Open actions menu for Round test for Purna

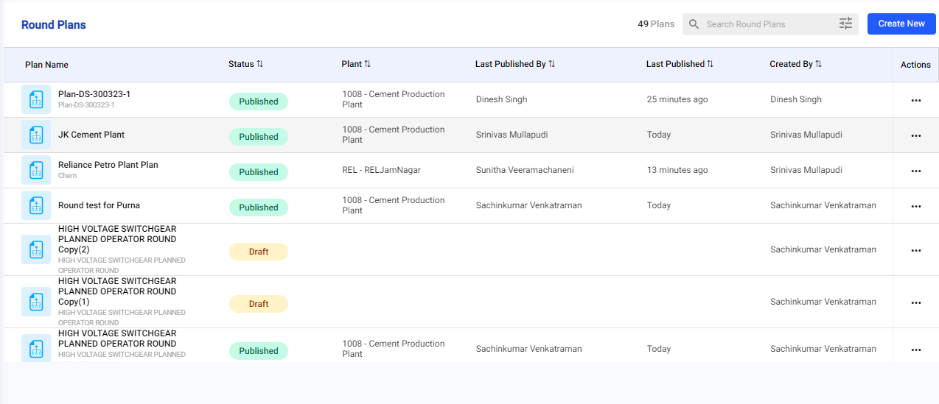coord(915,206)
